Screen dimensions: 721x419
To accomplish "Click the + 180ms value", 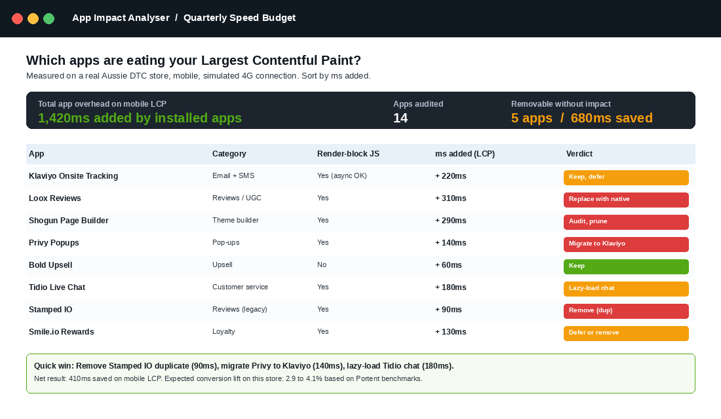I will [x=451, y=287].
